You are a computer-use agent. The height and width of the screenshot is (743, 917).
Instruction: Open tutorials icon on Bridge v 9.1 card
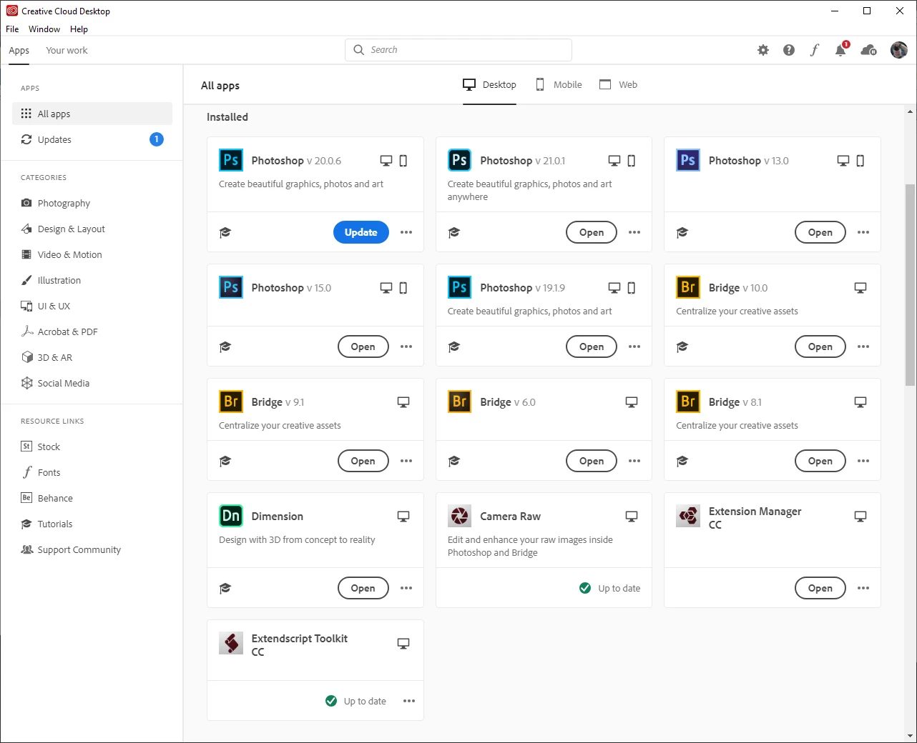coord(225,461)
